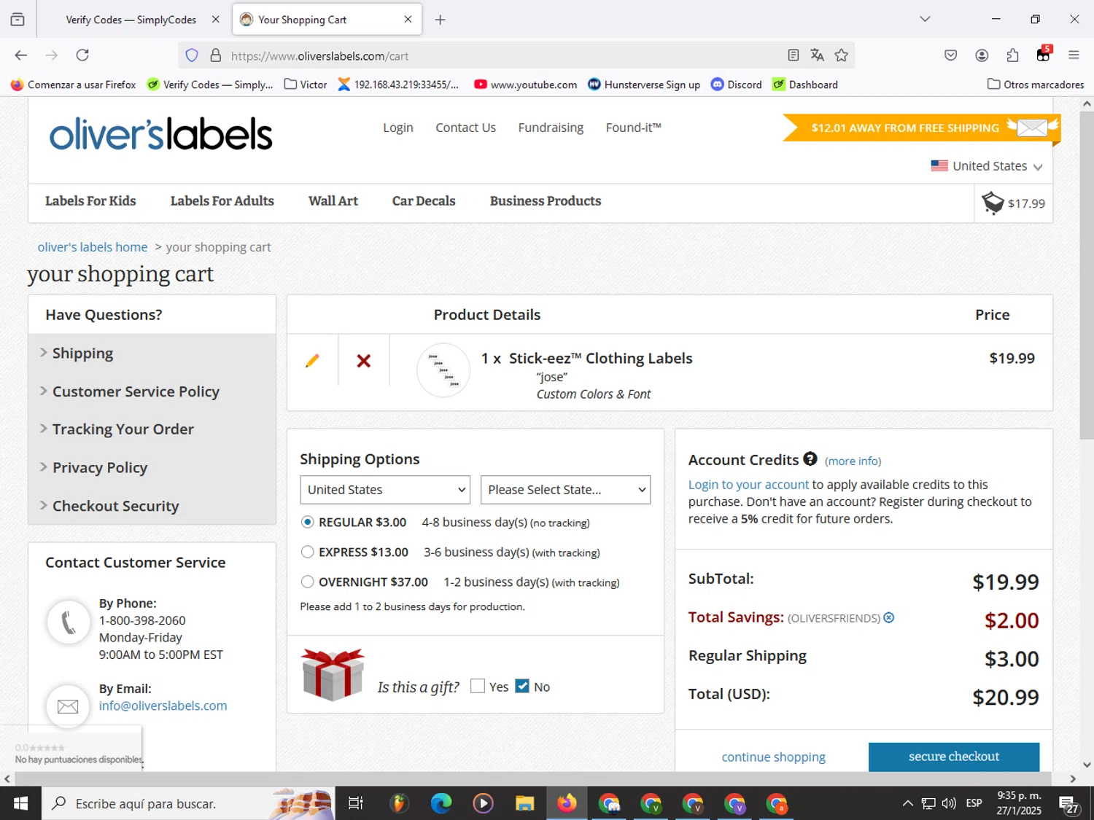The width and height of the screenshot is (1094, 820).
Task: Click the recent tabs view icon
Action: (x=18, y=20)
